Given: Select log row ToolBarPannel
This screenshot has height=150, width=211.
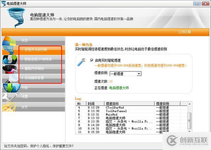Looking at the screenshot, I should click(x=132, y=111).
